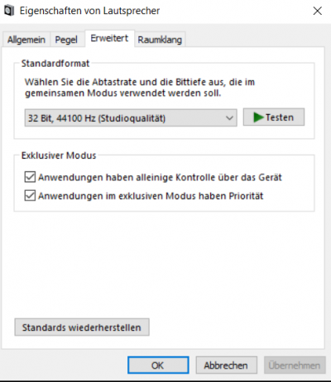Click the speaker icon in title bar
The height and width of the screenshot is (382, 331).
(x=9, y=11)
